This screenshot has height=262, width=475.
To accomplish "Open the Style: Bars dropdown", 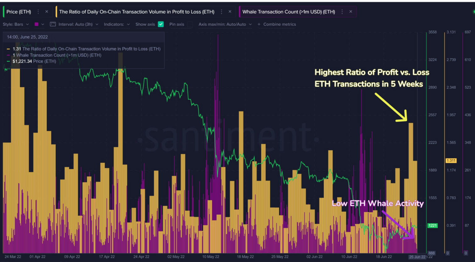I will [15, 24].
